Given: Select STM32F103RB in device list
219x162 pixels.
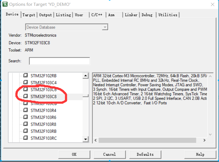Looking at the screenshot, I should pos(43,131).
